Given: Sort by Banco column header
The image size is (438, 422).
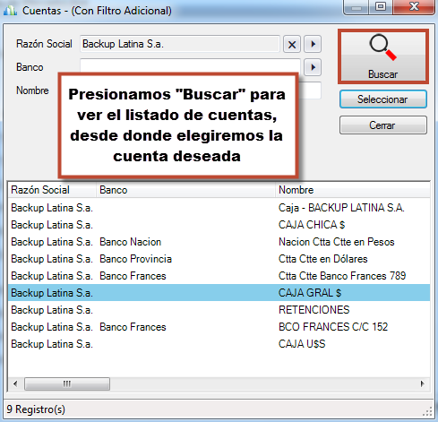Looking at the screenshot, I should pos(185,190).
